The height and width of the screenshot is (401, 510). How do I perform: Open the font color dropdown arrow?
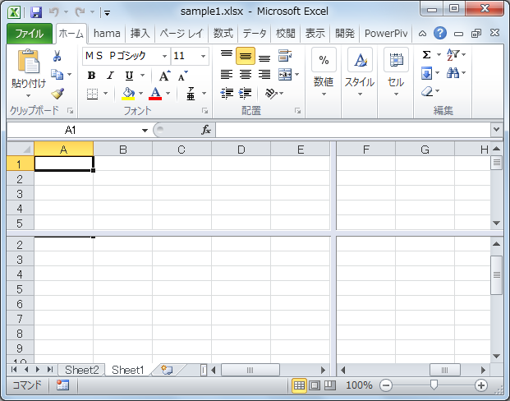(168, 94)
